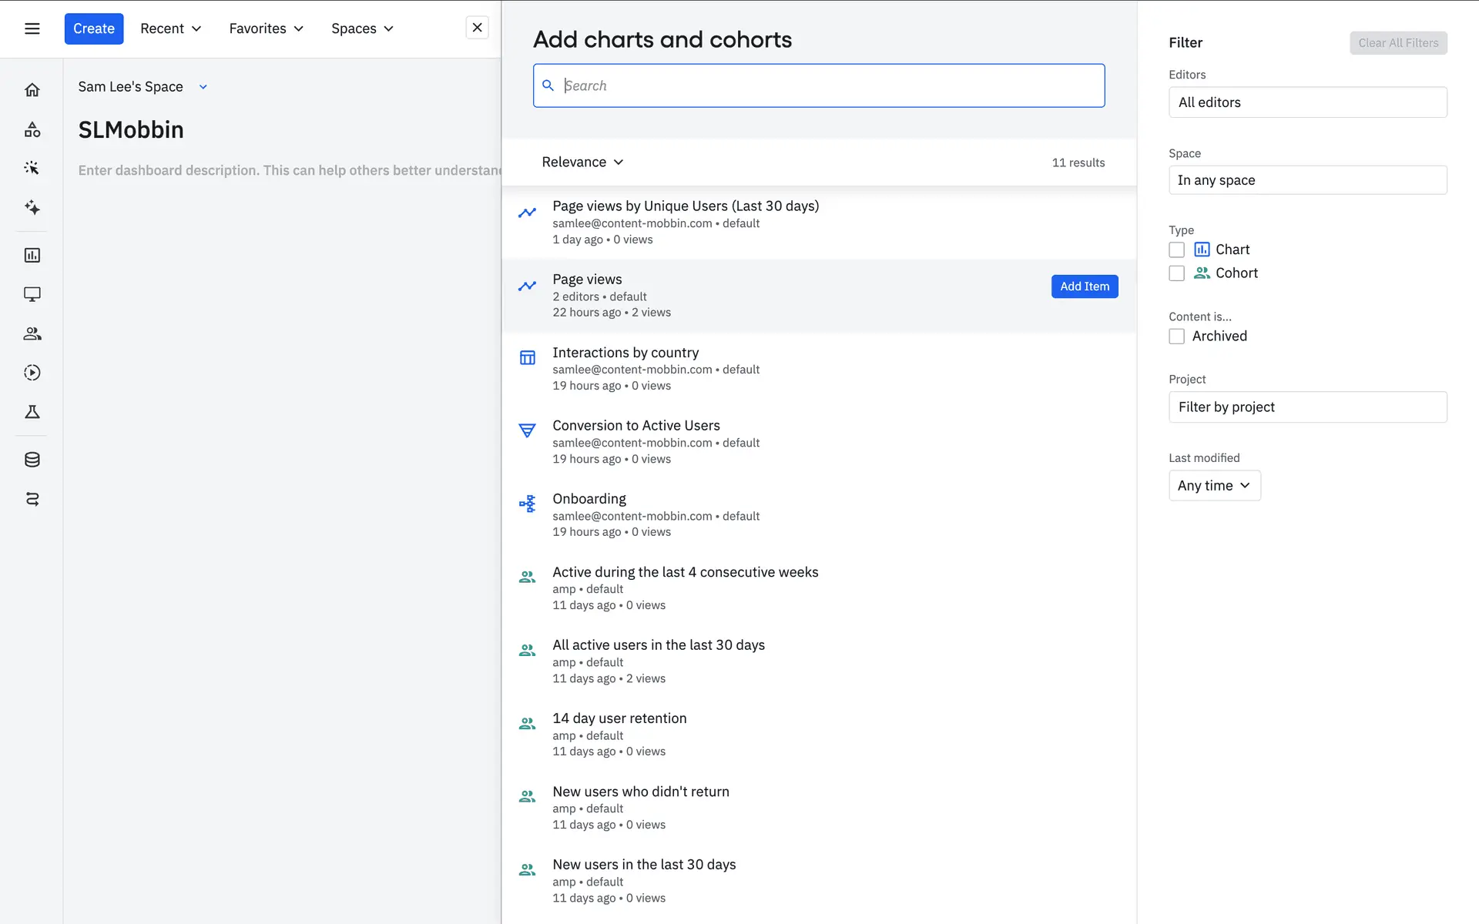Click the sparkle AI icon in sidebar
1479x924 pixels.
32,207
